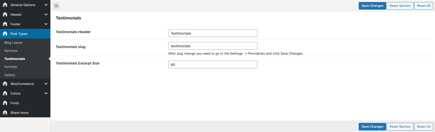Click the Share Icons home icon
The image size is (435, 132).
(x=5, y=113)
